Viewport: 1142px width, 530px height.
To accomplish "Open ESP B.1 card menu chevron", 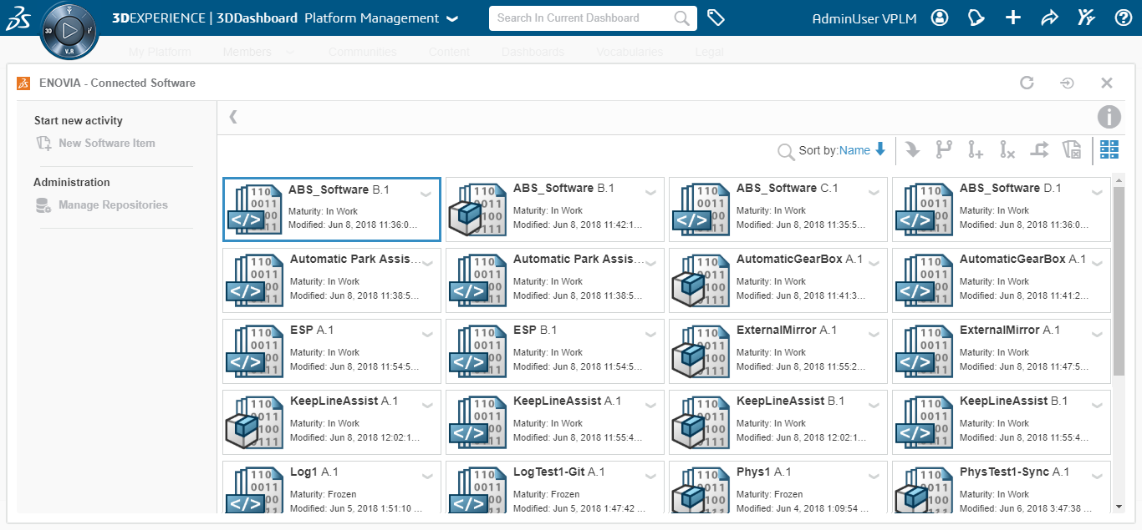I will point(650,335).
